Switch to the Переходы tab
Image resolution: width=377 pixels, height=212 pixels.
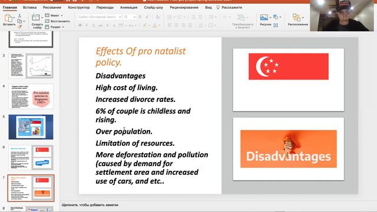click(x=105, y=8)
